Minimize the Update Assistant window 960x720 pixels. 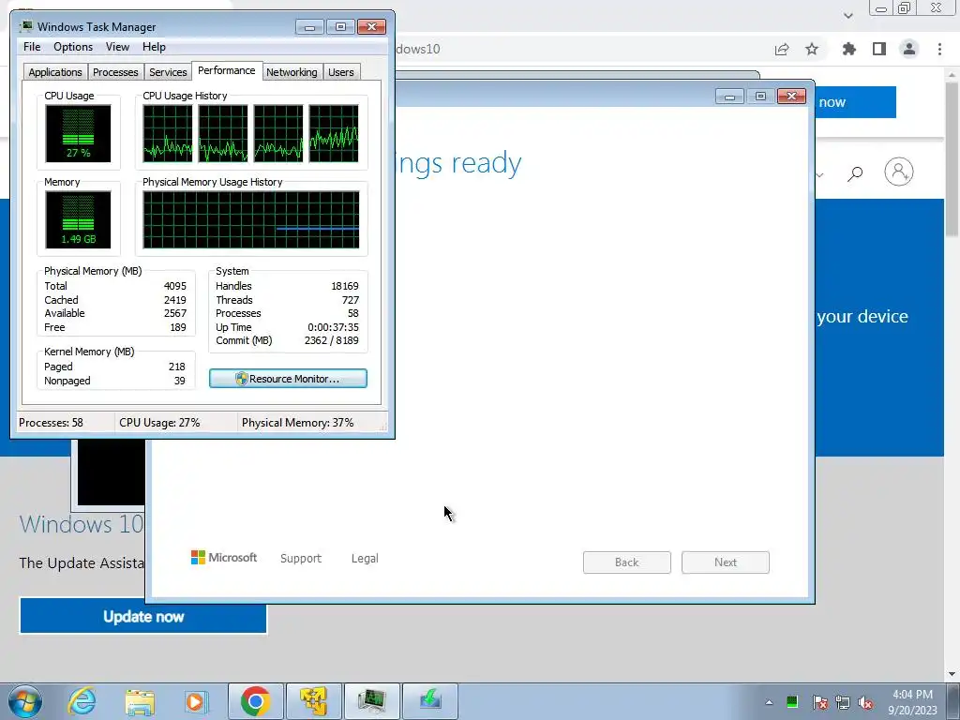tap(729, 97)
